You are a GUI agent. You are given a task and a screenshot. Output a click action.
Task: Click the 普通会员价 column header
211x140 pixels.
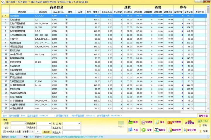point(107,12)
